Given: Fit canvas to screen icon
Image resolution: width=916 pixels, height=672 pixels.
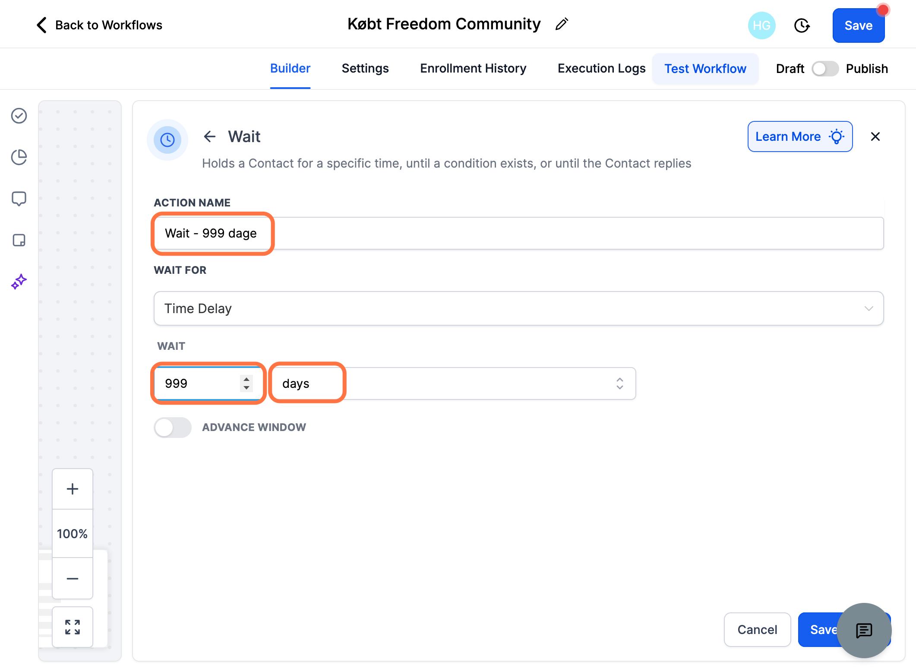Looking at the screenshot, I should (x=73, y=627).
